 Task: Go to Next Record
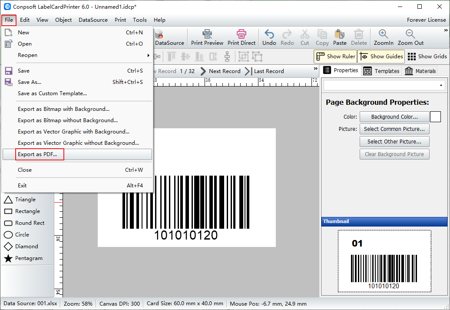point(220,71)
